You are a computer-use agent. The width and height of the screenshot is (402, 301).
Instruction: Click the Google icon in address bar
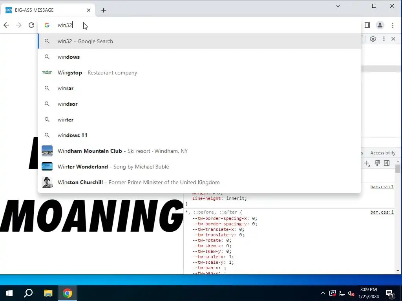(47, 25)
